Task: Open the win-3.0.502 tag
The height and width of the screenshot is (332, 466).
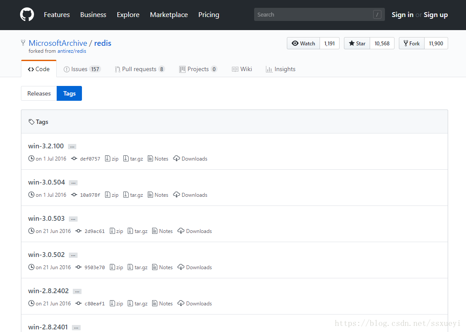Action: click(x=46, y=255)
